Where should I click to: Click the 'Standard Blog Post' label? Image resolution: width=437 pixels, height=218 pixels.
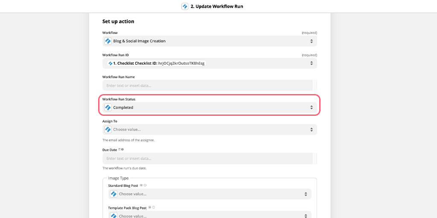(x=123, y=185)
